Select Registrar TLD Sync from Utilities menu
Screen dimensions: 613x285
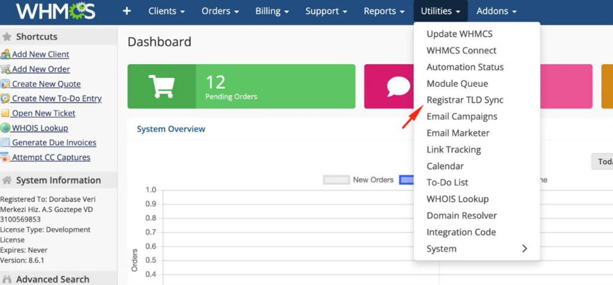click(465, 100)
